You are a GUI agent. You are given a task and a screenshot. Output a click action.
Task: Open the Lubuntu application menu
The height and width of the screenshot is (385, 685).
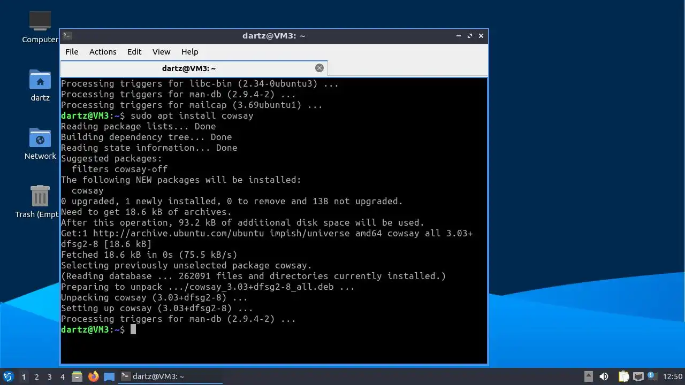[x=9, y=376]
